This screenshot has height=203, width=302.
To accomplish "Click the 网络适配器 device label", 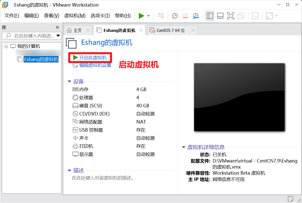I will (91, 122).
